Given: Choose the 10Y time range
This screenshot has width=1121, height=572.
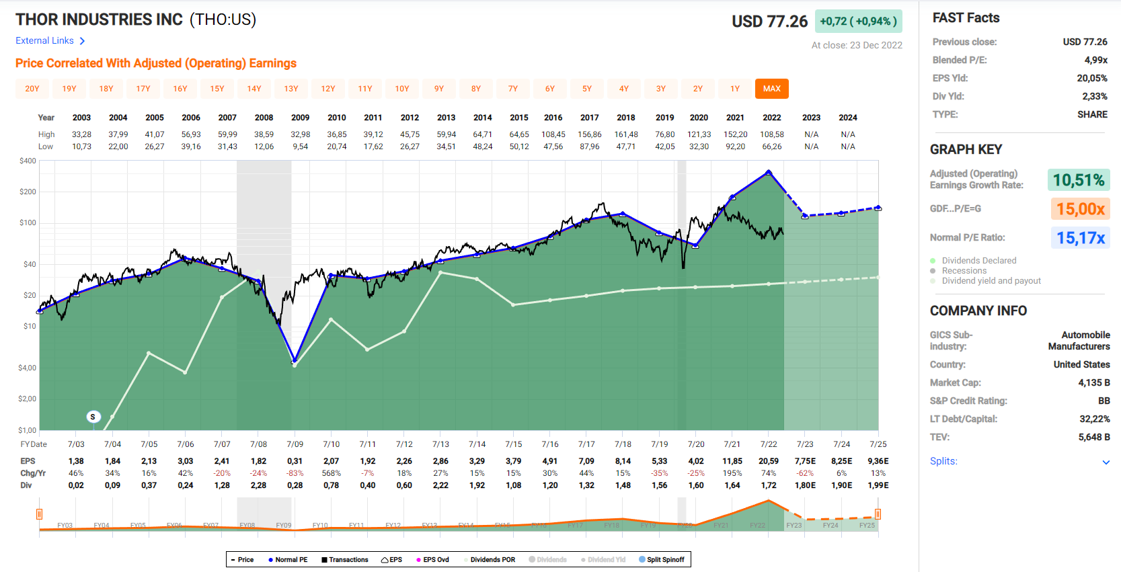Looking at the screenshot, I should [x=402, y=89].
